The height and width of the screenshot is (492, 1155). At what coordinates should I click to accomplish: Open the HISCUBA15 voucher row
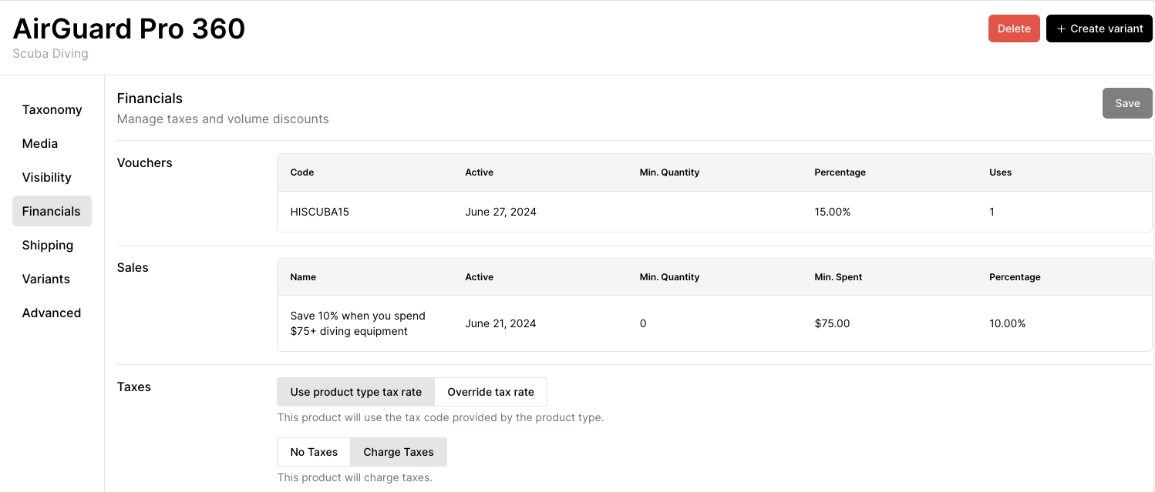(x=320, y=212)
